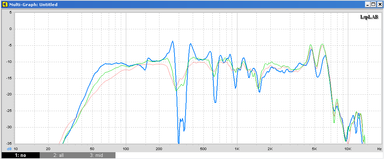The image size is (384, 159).
Task: Click the 500 frequency axis label
Action: 203,149
